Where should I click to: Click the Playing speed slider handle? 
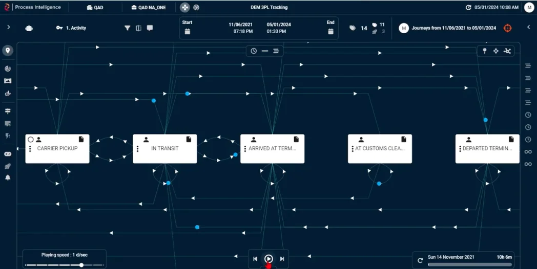[81, 265]
